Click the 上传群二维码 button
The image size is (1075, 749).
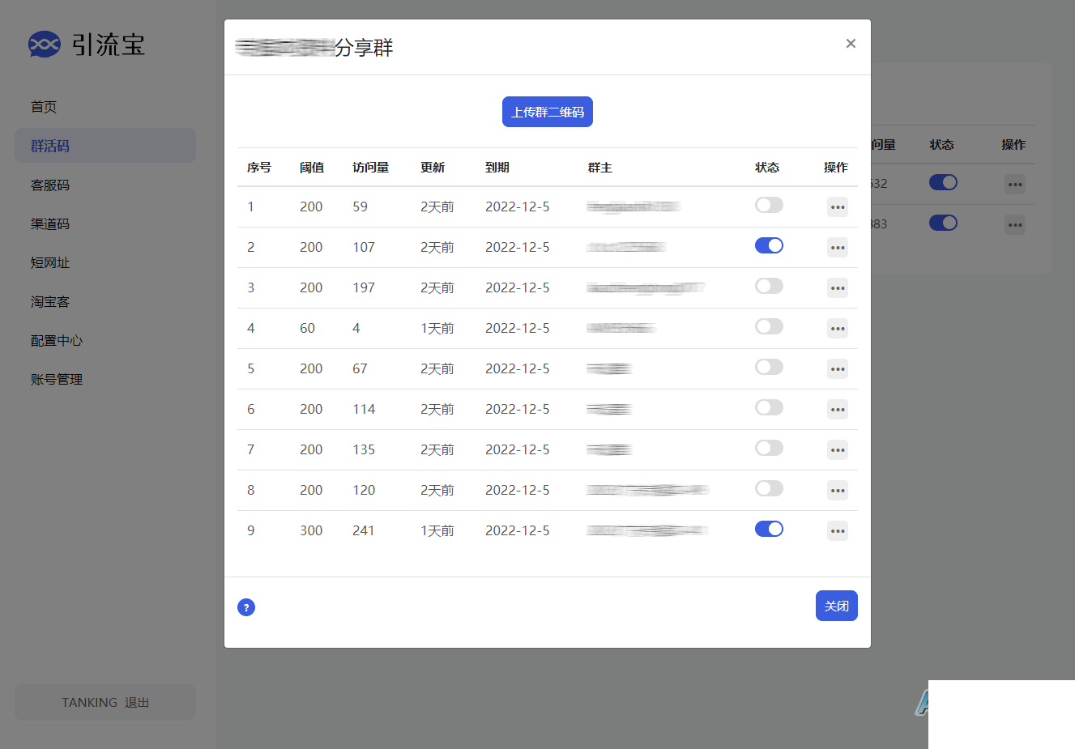(x=548, y=112)
